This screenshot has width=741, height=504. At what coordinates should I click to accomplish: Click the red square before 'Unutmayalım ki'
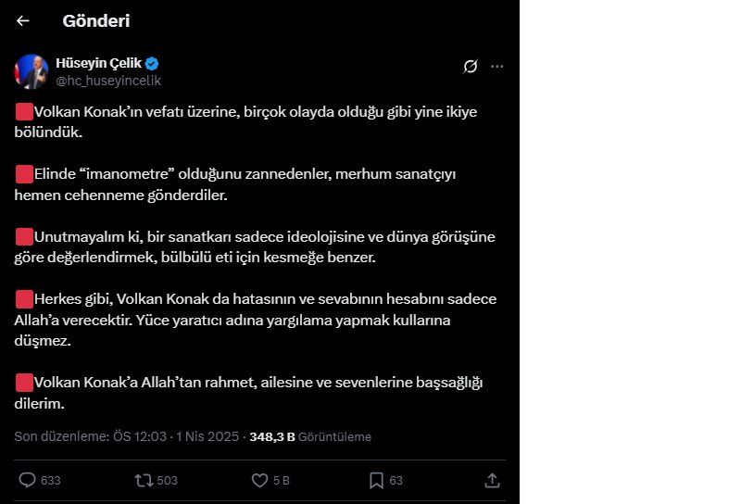(x=24, y=236)
